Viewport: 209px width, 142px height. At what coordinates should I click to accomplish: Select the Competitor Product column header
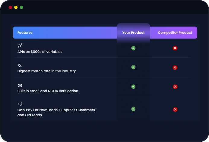pyautogui.click(x=175, y=32)
